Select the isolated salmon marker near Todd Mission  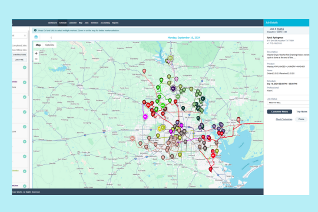(144, 71)
